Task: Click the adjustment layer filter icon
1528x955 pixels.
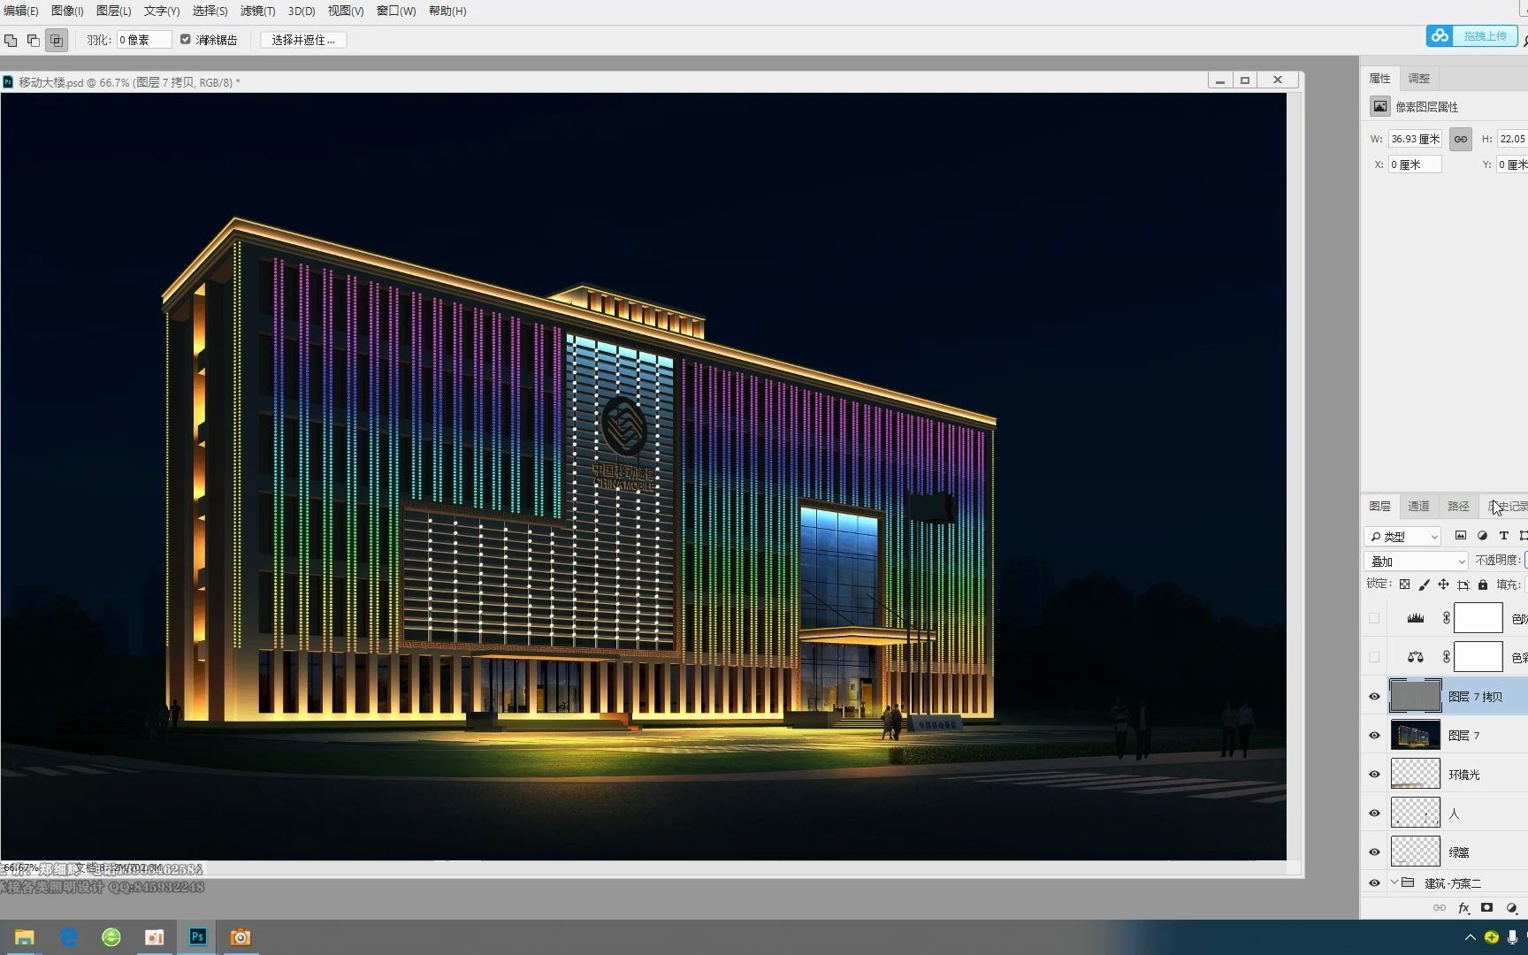Action: [1482, 536]
